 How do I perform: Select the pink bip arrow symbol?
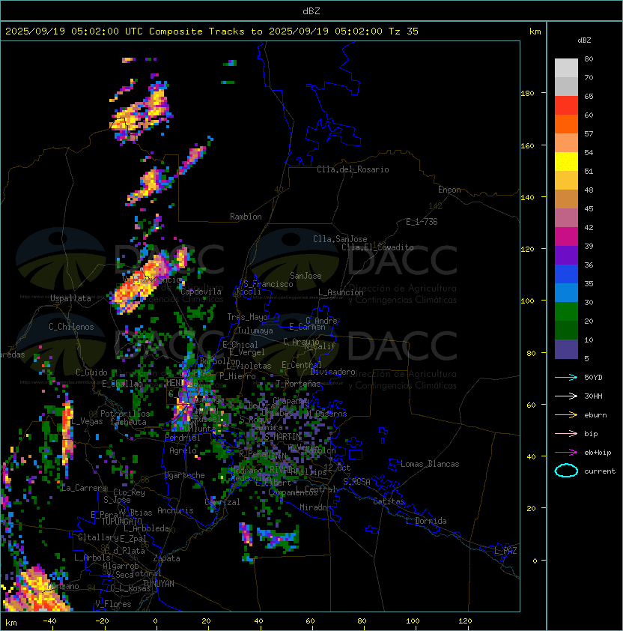pos(566,433)
